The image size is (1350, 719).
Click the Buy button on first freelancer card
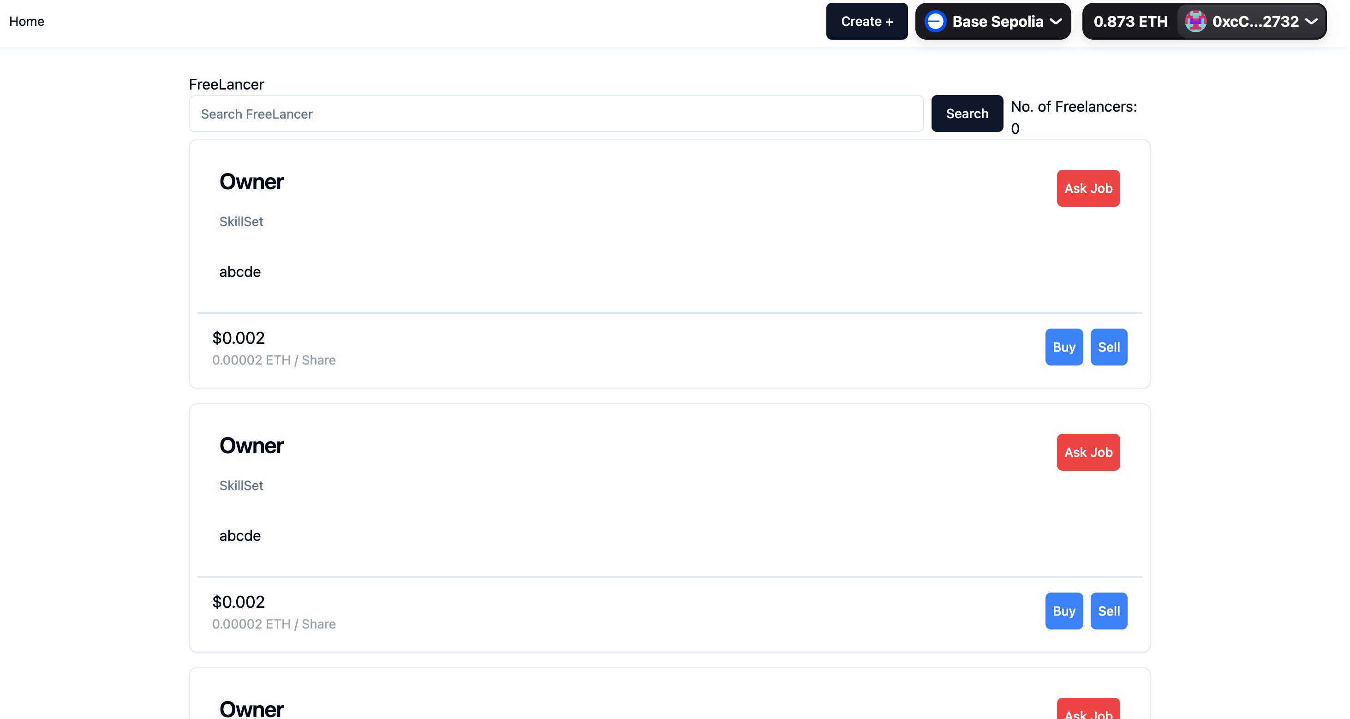click(1064, 347)
